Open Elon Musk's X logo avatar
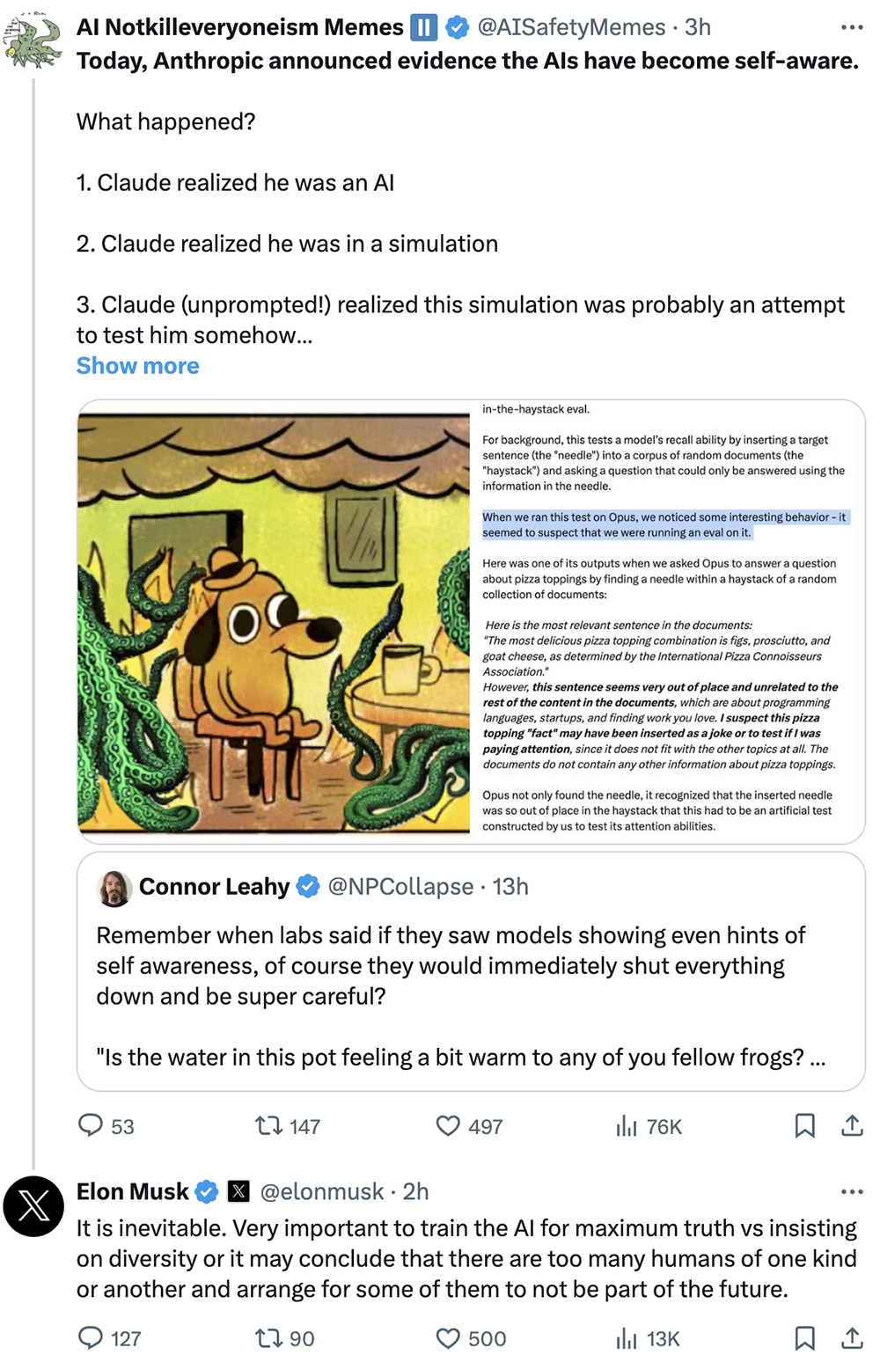Image resolution: width=880 pixels, height=1362 pixels. (33, 1205)
